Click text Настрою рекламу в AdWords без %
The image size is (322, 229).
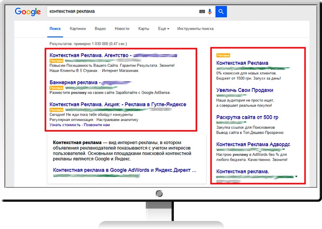tap(251, 155)
